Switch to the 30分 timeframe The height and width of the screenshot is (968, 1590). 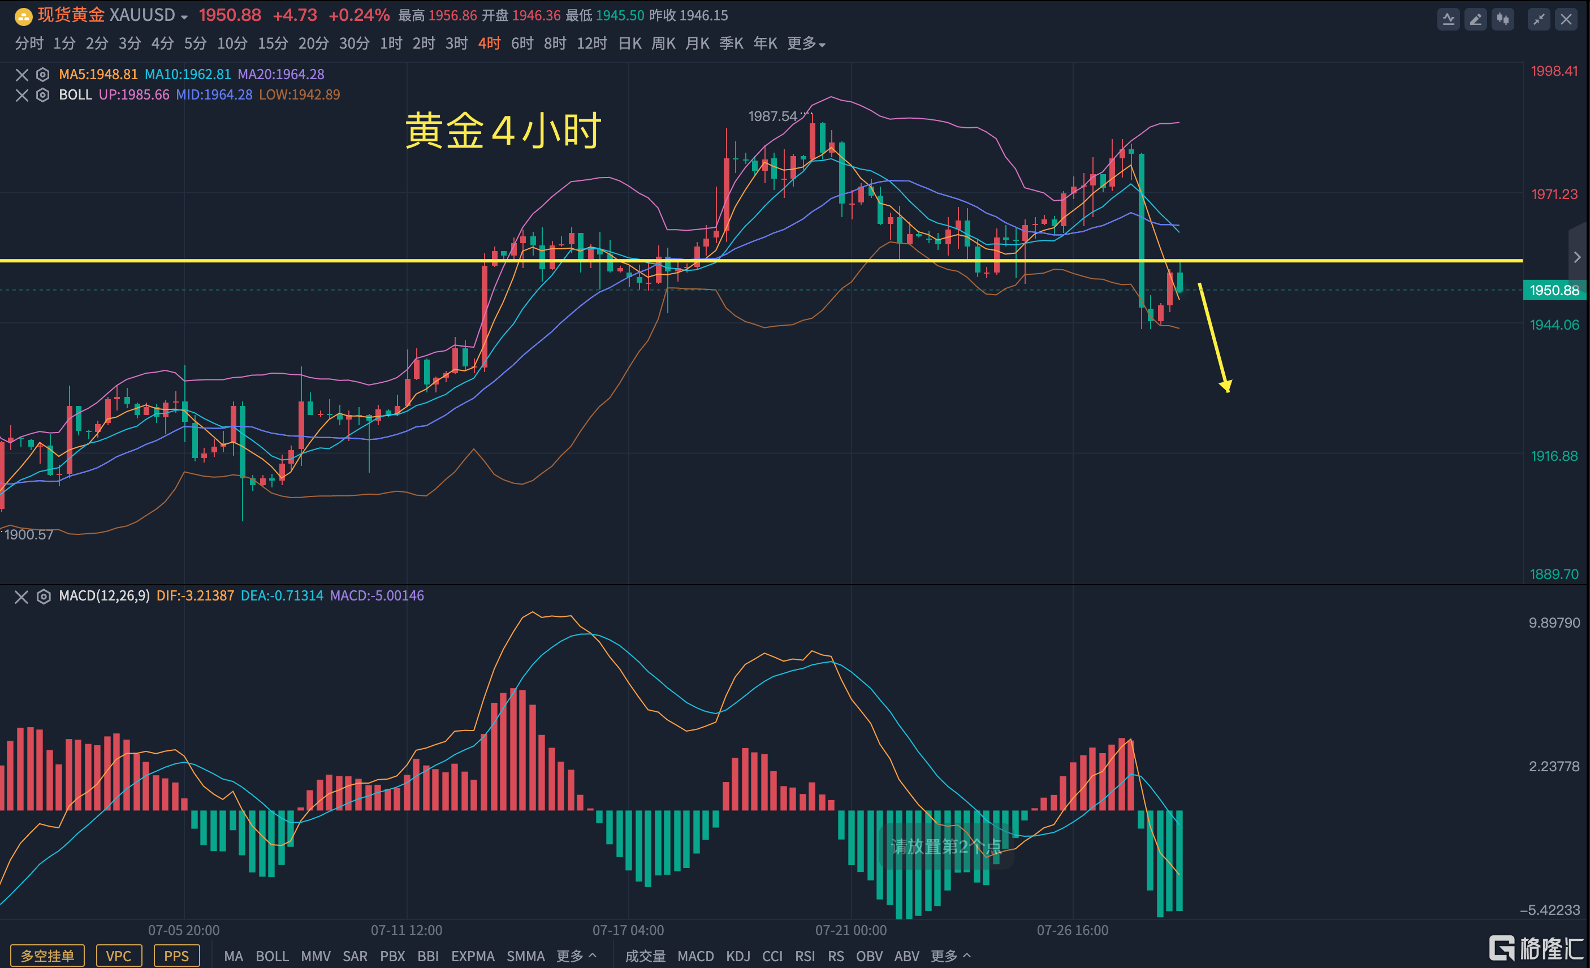coord(355,43)
